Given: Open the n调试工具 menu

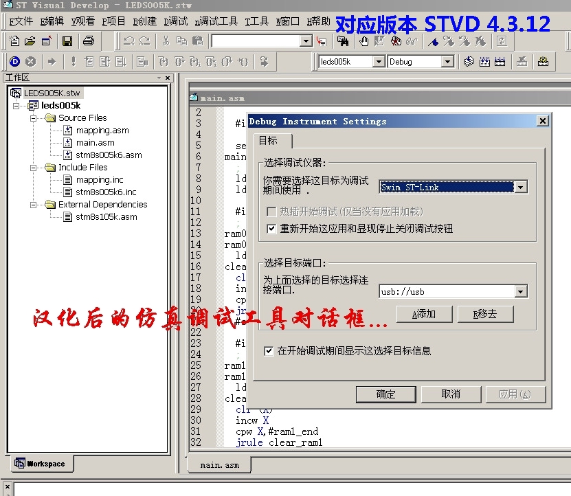Looking at the screenshot, I should [x=216, y=21].
